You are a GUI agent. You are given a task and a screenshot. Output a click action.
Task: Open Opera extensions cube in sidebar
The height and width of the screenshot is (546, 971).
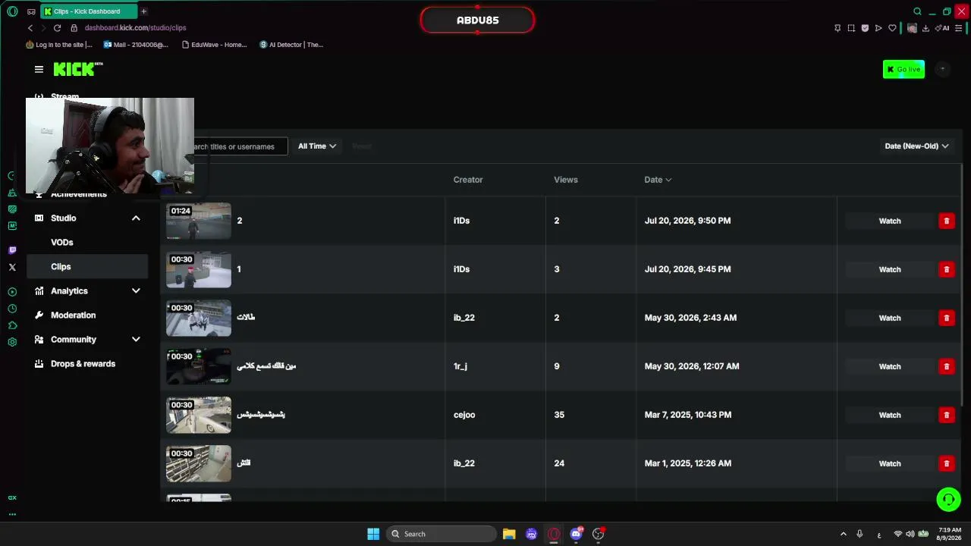click(x=12, y=325)
